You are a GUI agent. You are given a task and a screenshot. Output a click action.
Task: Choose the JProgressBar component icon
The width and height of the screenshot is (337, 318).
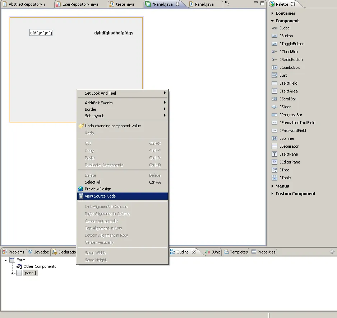[x=274, y=115]
